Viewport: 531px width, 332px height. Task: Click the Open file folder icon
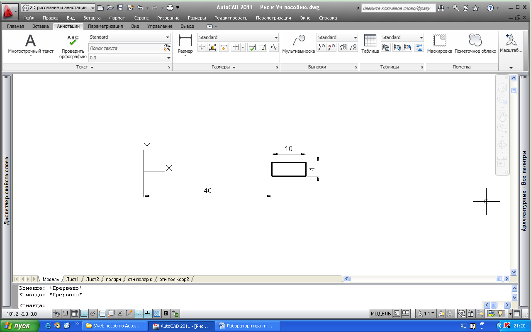pyautogui.click(x=110, y=7)
